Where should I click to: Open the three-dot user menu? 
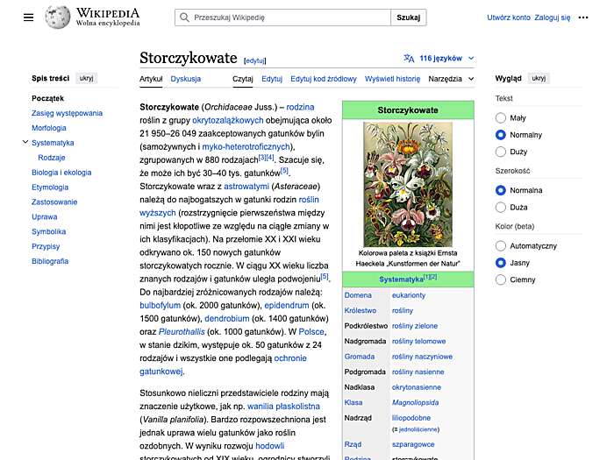tap(583, 18)
